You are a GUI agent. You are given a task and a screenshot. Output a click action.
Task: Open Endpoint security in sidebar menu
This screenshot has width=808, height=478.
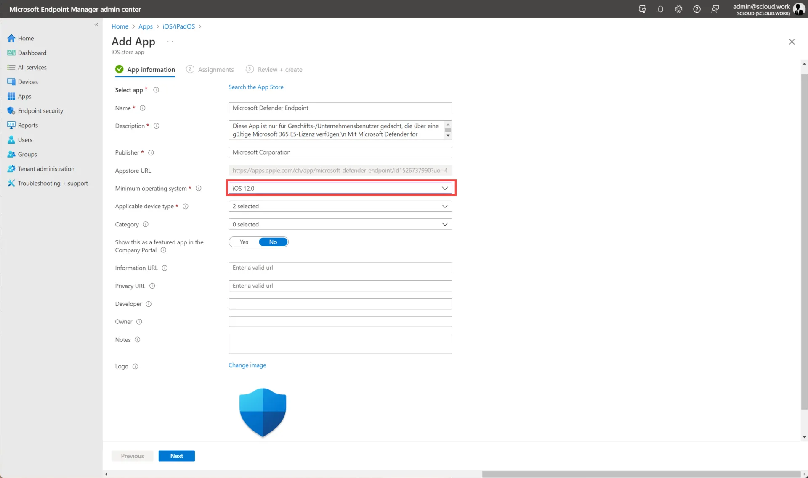[x=40, y=111]
